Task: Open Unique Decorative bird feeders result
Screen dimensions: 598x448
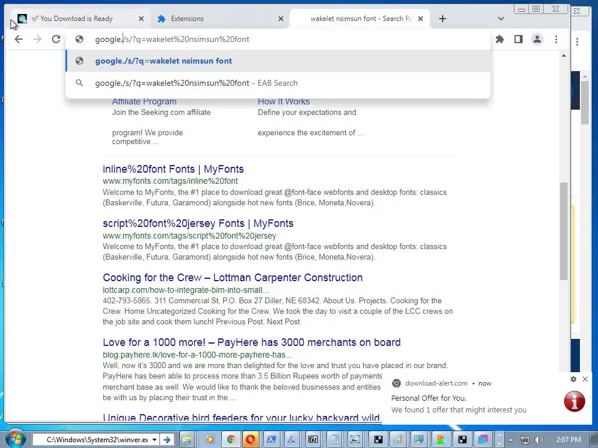Action: click(241, 418)
